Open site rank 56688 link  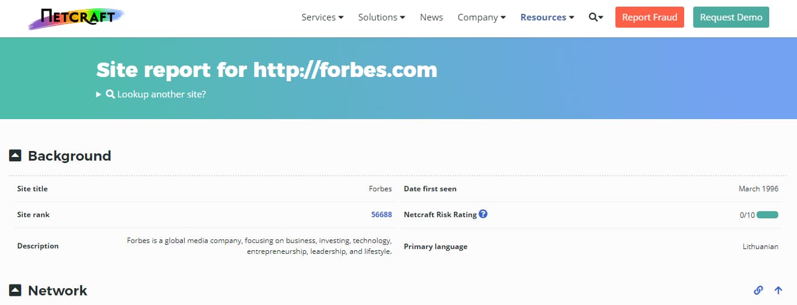click(381, 214)
